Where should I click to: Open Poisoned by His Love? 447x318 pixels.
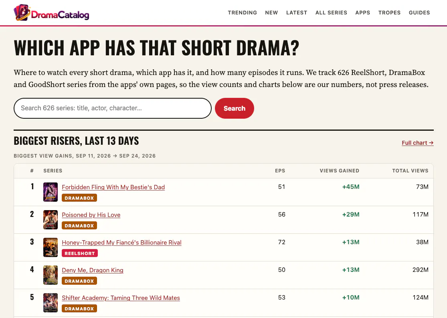point(91,215)
